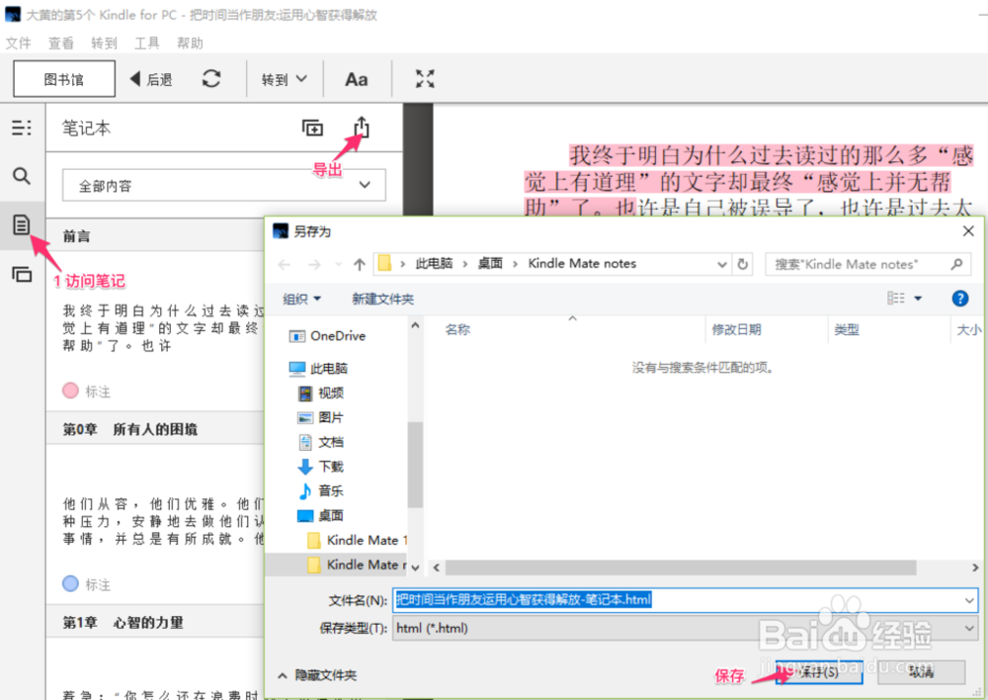
Task: Click the copy notebook icon
Action: 312,128
